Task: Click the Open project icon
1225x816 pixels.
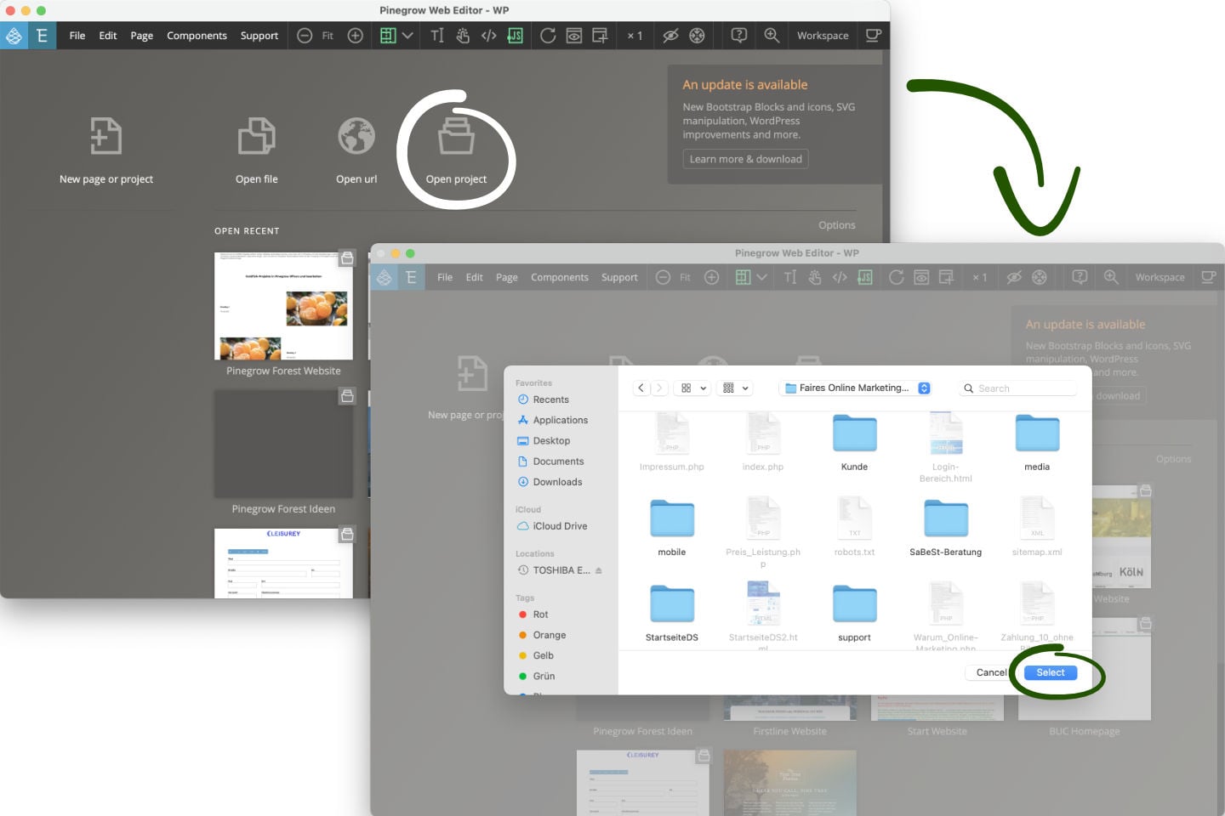Action: coord(456,136)
